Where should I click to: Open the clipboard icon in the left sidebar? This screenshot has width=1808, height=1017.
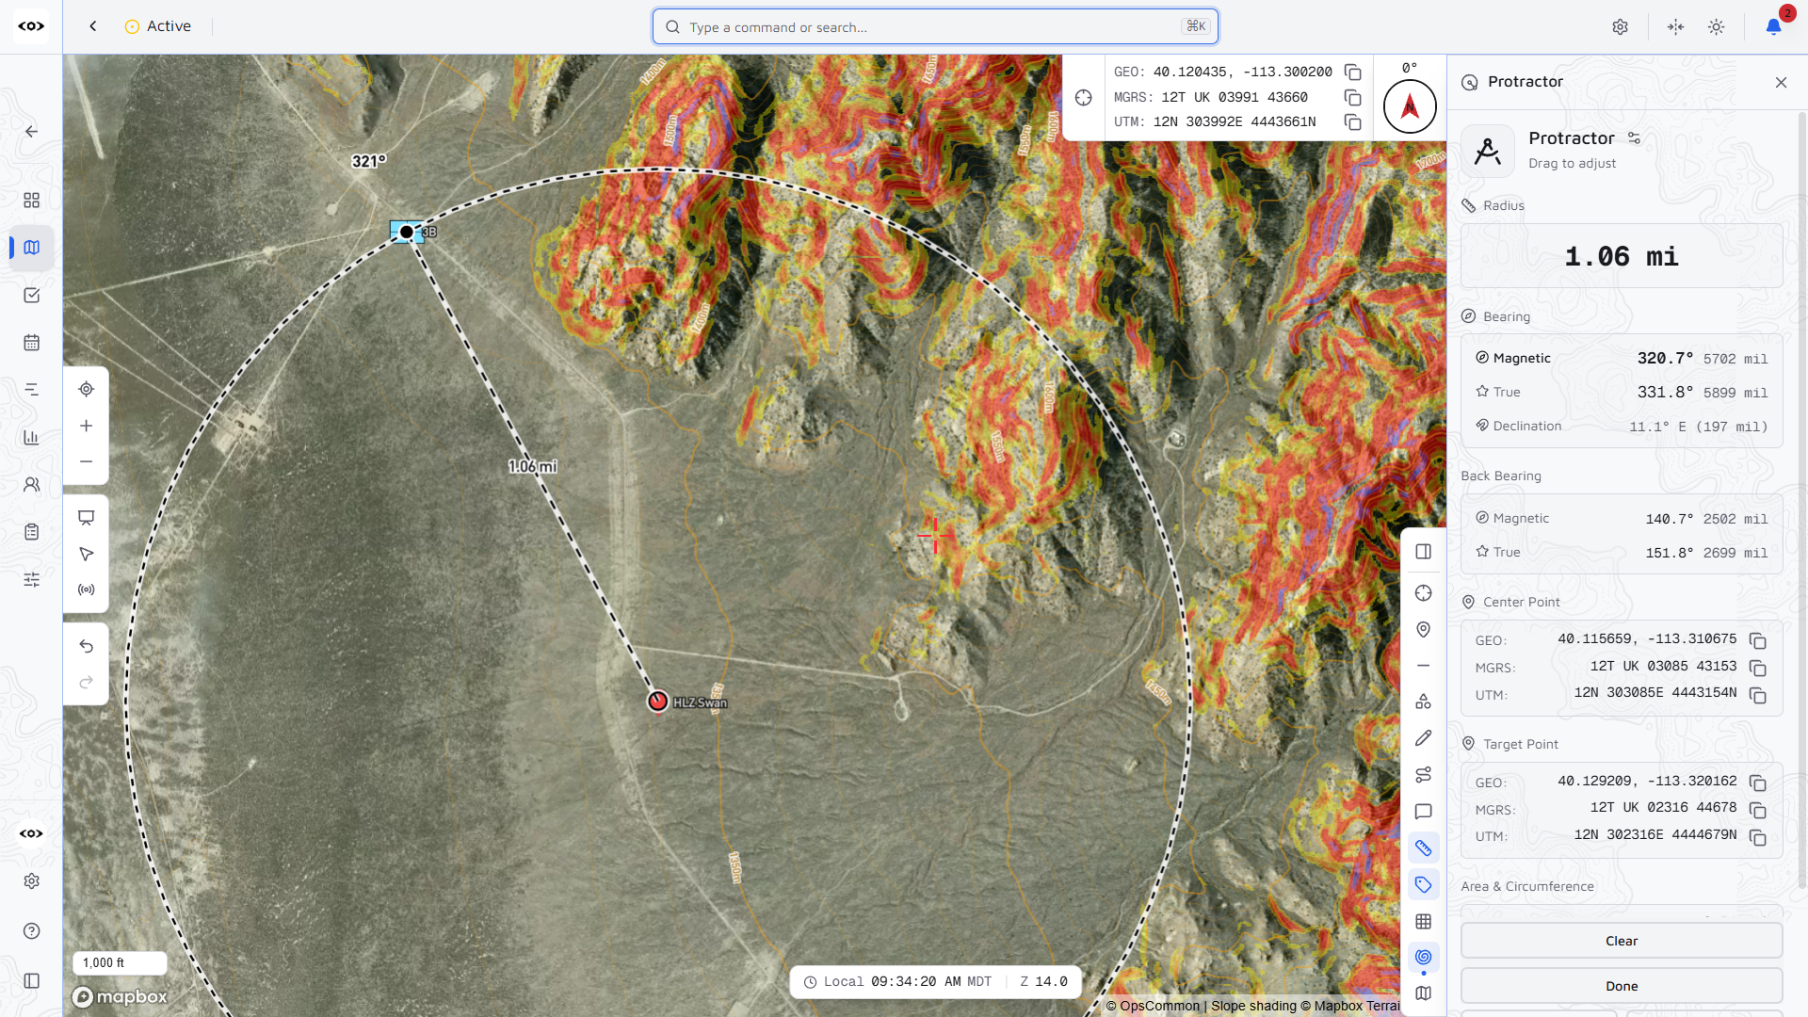31,532
